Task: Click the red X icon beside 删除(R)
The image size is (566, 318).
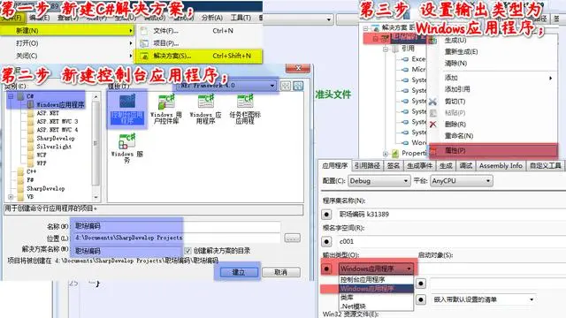Action: pyautogui.click(x=432, y=125)
